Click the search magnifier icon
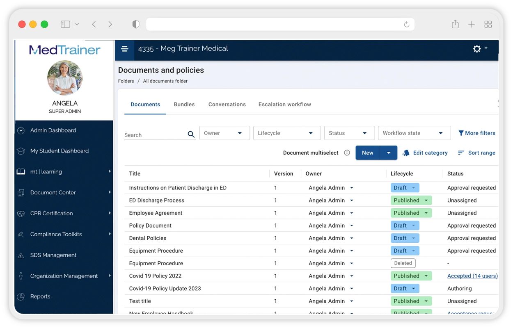The image size is (513, 328). 191,134
